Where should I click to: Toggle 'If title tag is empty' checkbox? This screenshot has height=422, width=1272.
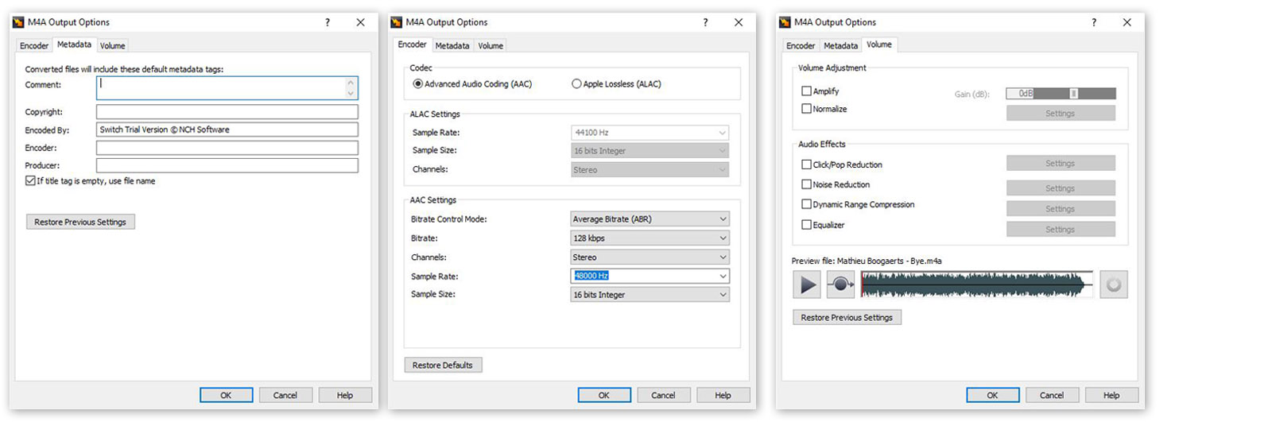[30, 181]
